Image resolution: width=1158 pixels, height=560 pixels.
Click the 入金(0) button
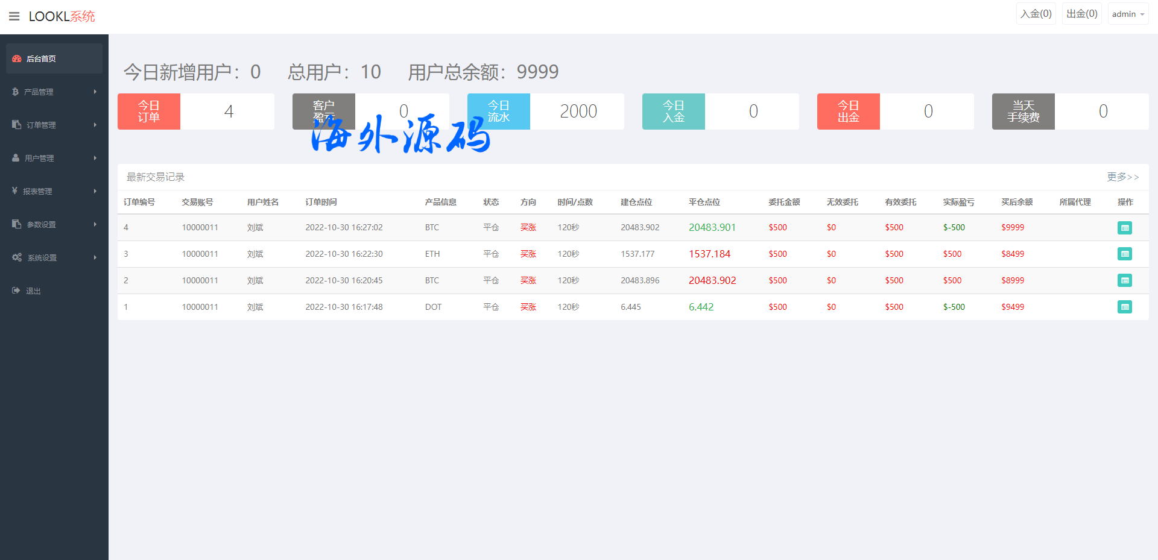coord(1036,14)
